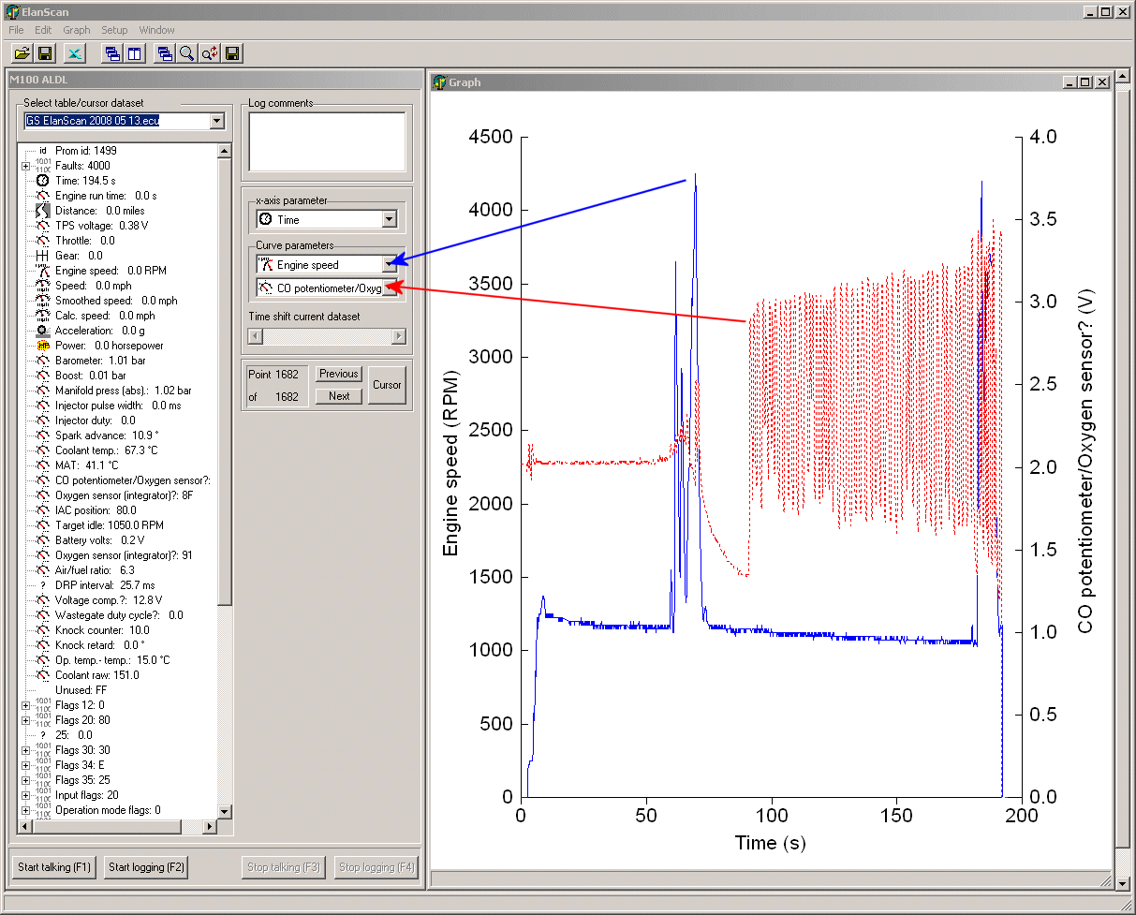Click the first cascade windows toolbar icon

(112, 53)
